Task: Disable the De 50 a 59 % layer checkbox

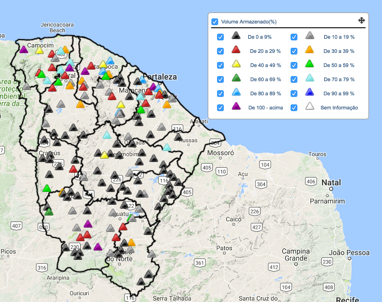Action: [294, 65]
